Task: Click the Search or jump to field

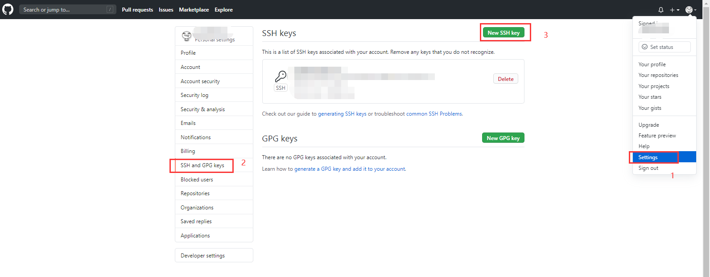Action: pyautogui.click(x=67, y=9)
